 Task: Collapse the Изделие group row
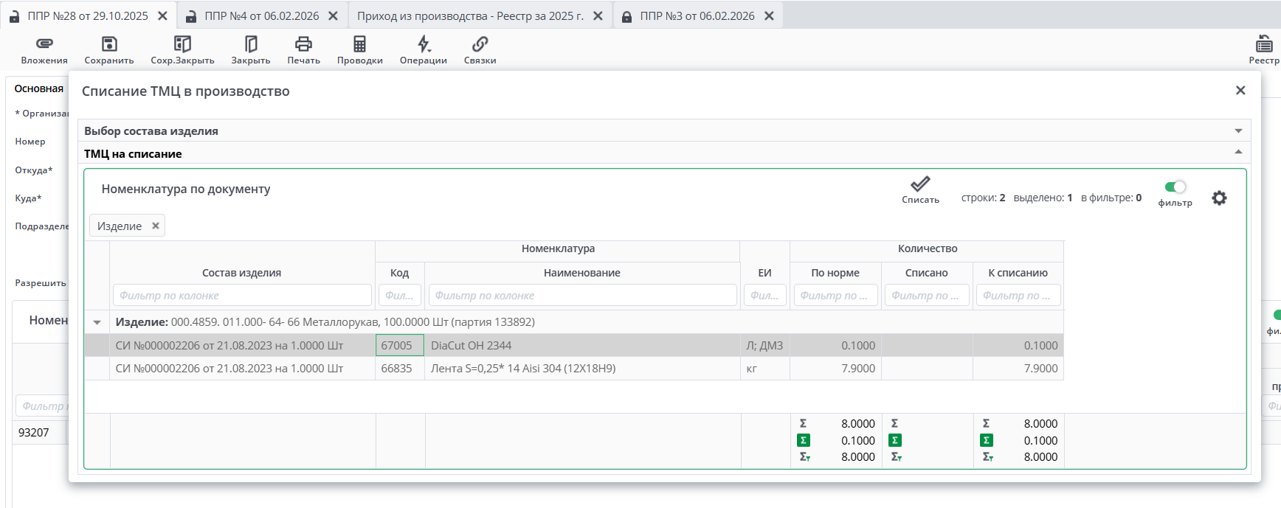point(97,322)
